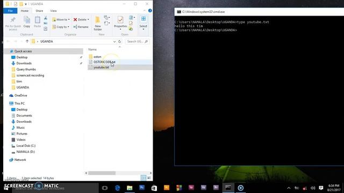This screenshot has width=344, height=193.
Task: Click the volume icon in system tray
Action: (313, 188)
